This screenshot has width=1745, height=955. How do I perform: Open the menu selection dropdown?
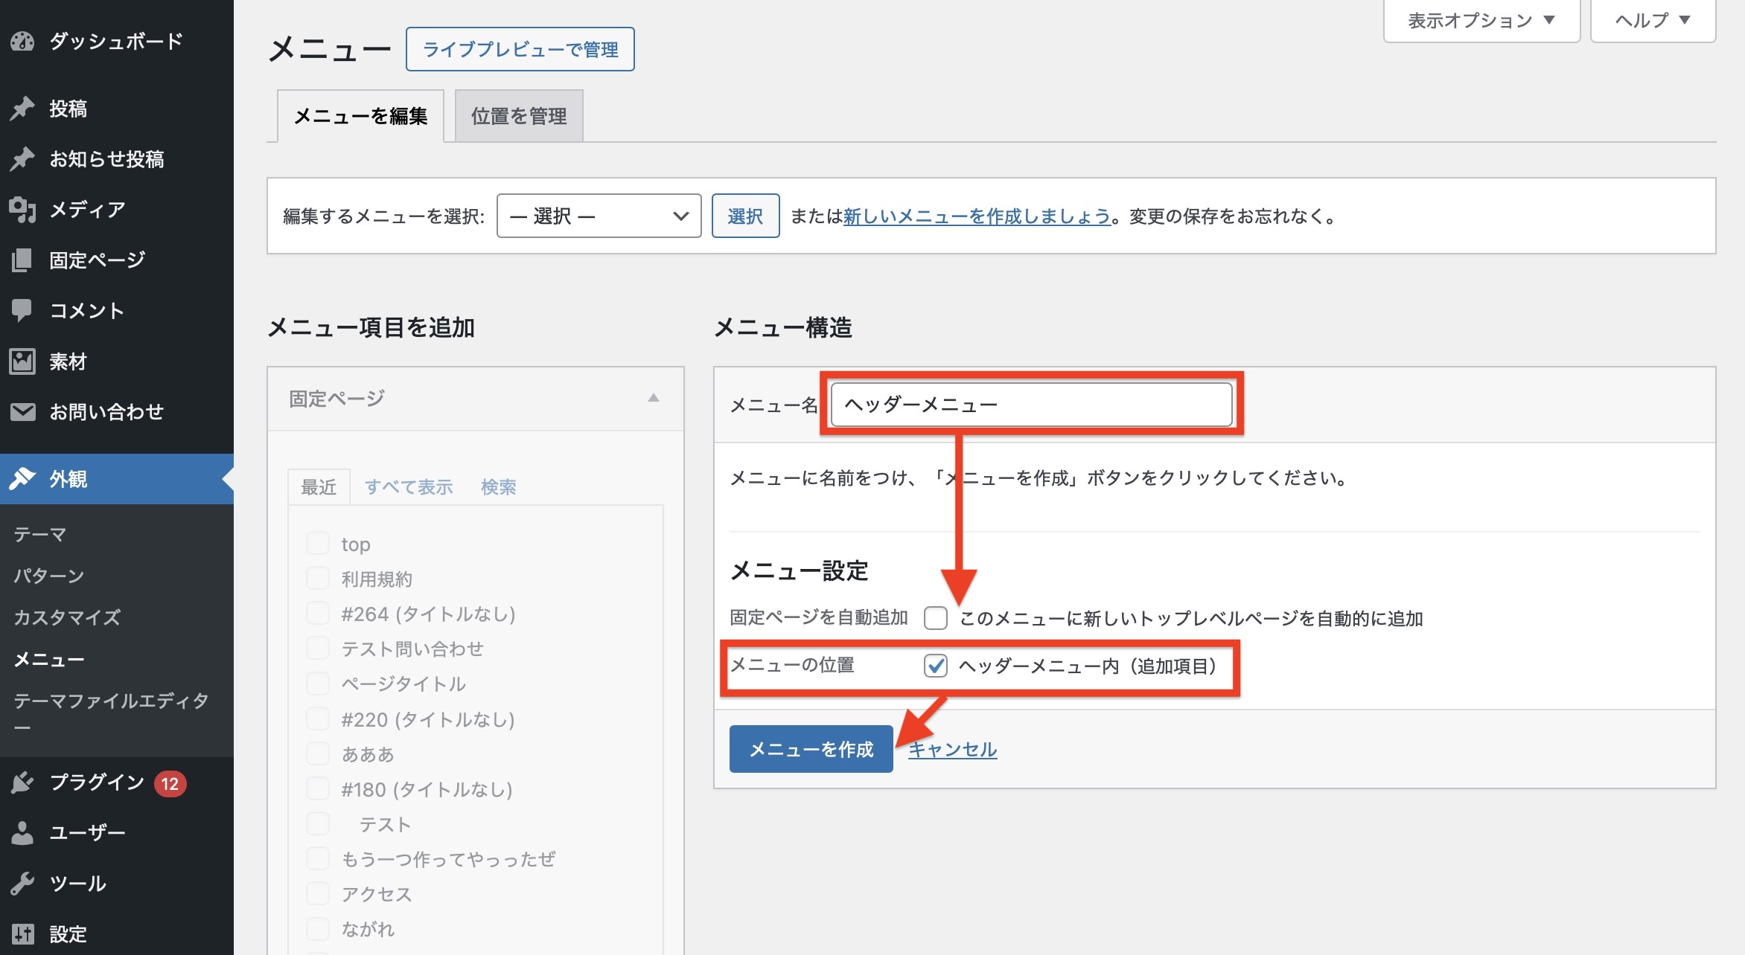[599, 216]
